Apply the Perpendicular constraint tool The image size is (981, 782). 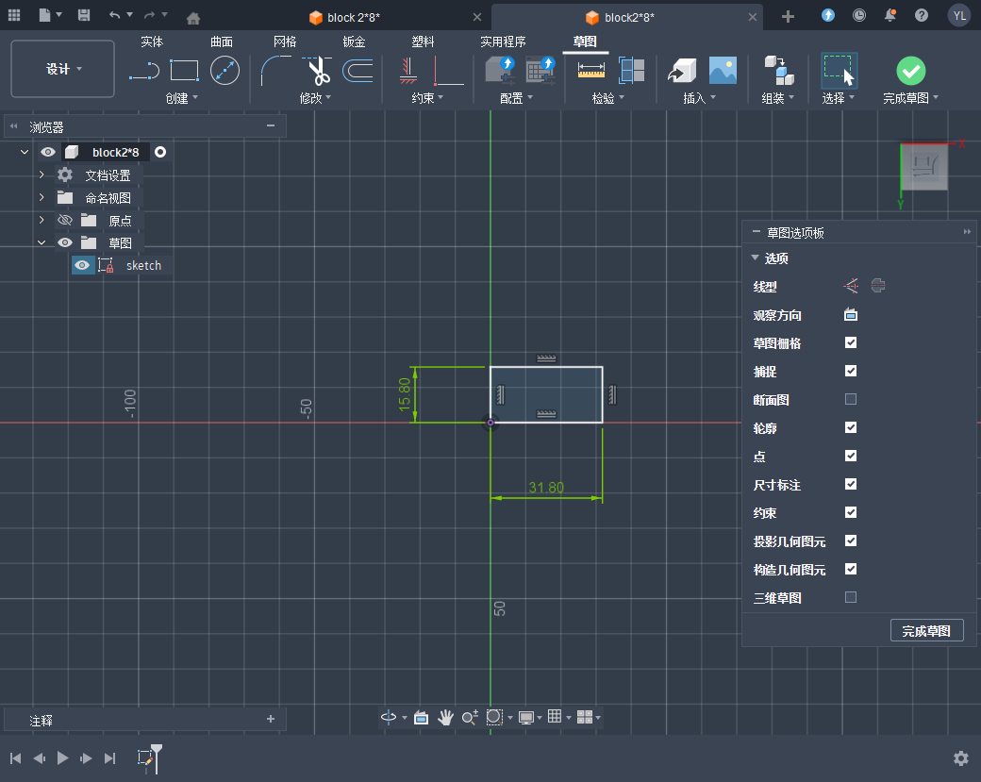[x=449, y=70]
